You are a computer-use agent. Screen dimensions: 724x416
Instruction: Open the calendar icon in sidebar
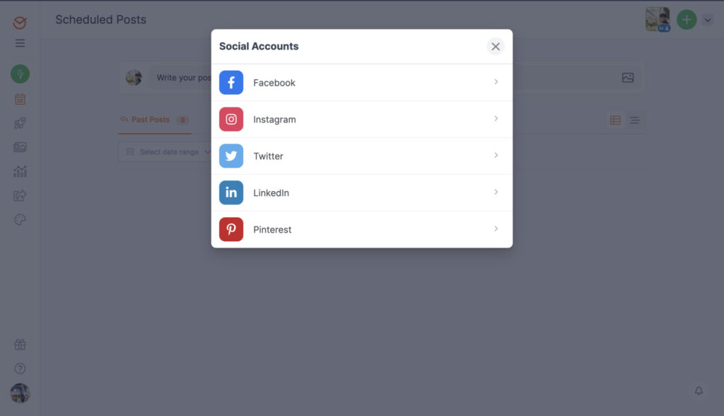pyautogui.click(x=20, y=99)
